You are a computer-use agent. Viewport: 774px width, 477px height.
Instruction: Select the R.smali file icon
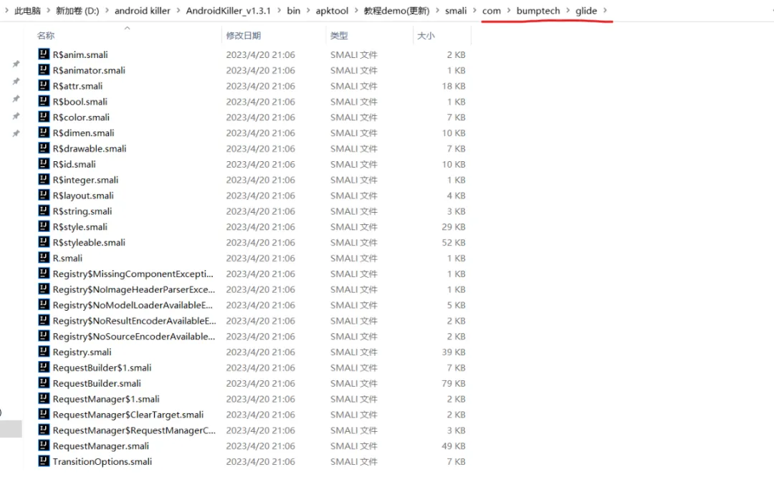pyautogui.click(x=44, y=258)
